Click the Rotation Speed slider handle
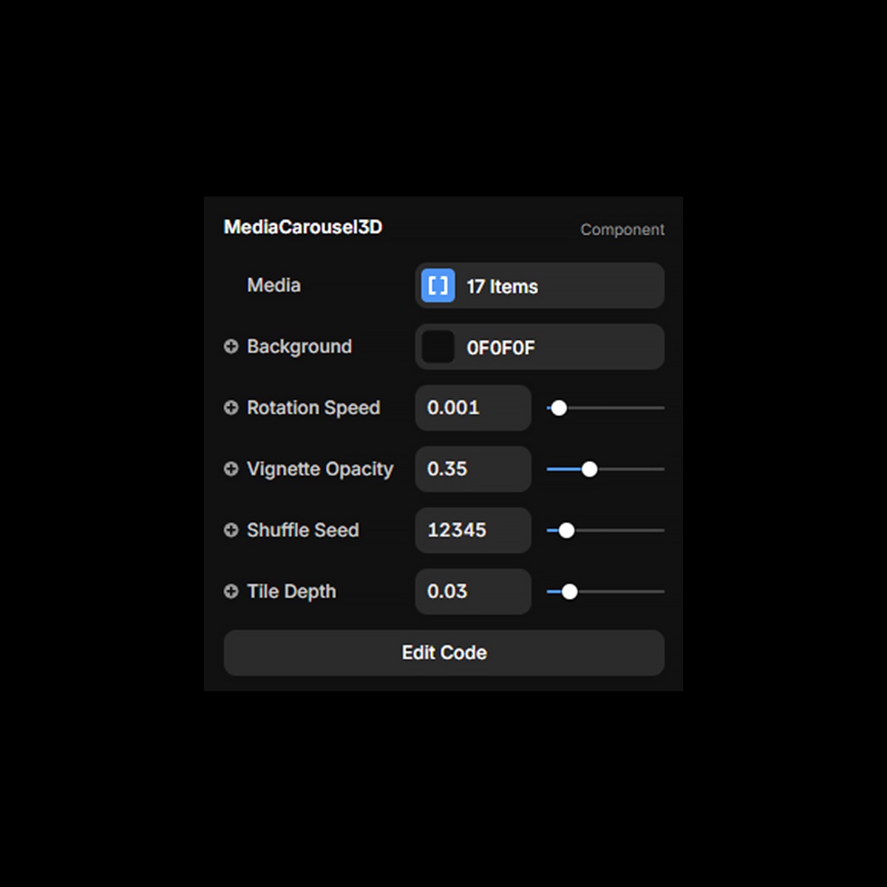 [x=559, y=408]
